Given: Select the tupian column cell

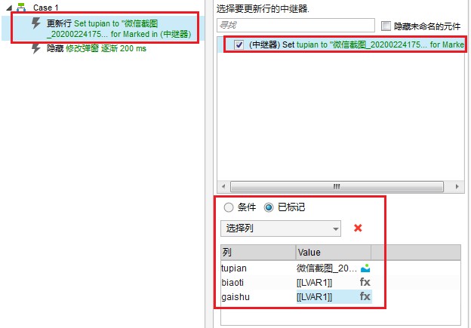Looking at the screenshot, I should [x=258, y=268].
